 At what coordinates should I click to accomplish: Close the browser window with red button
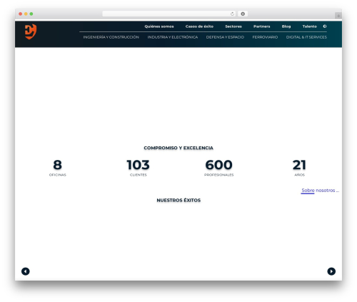(x=21, y=14)
